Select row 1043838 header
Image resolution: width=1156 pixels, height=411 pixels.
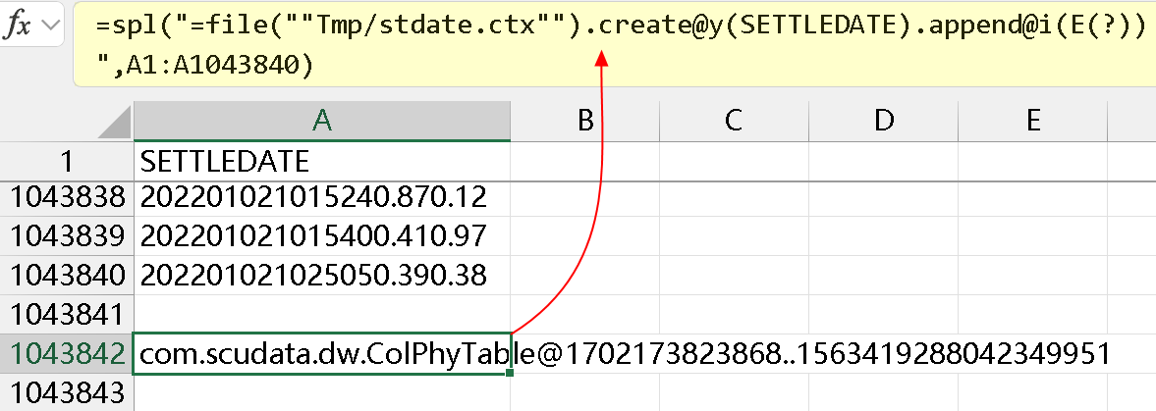(x=66, y=197)
